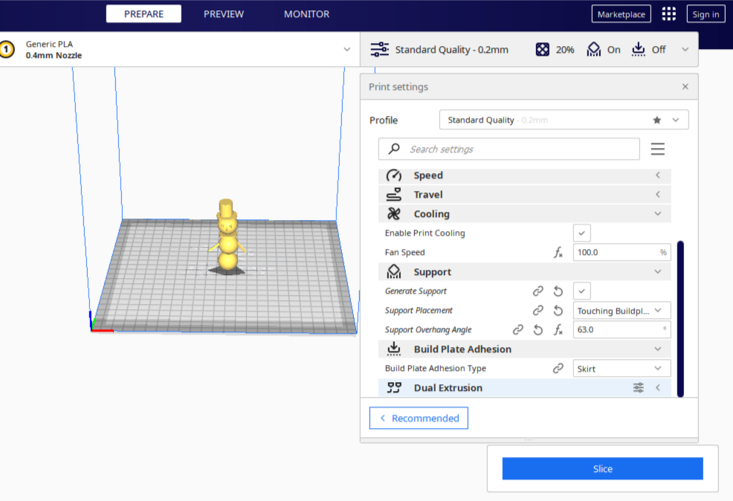Click the Cooling fan icon
Screen dimensions: 733x501
click(x=393, y=213)
